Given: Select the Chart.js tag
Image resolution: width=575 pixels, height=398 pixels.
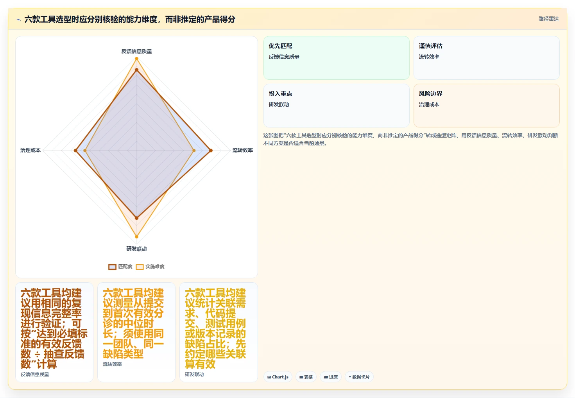Looking at the screenshot, I should coord(278,377).
